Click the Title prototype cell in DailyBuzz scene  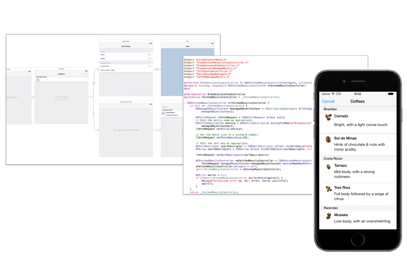tap(61, 80)
